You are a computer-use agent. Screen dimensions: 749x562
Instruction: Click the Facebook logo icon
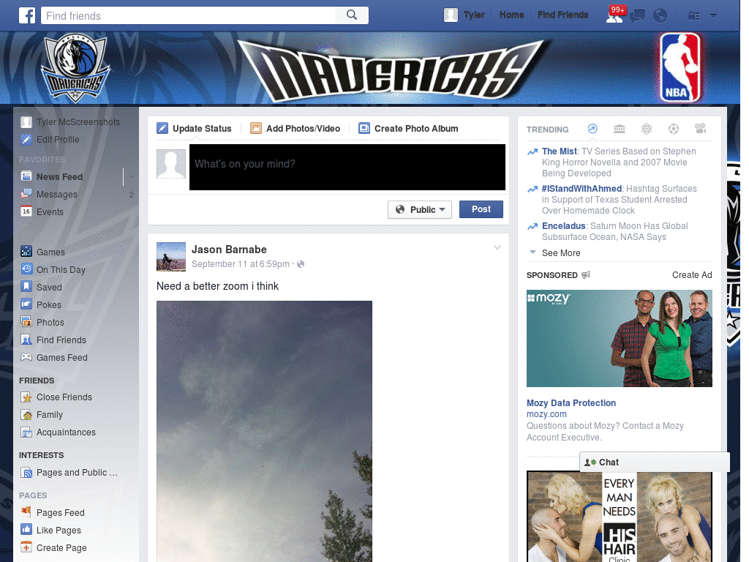27,15
